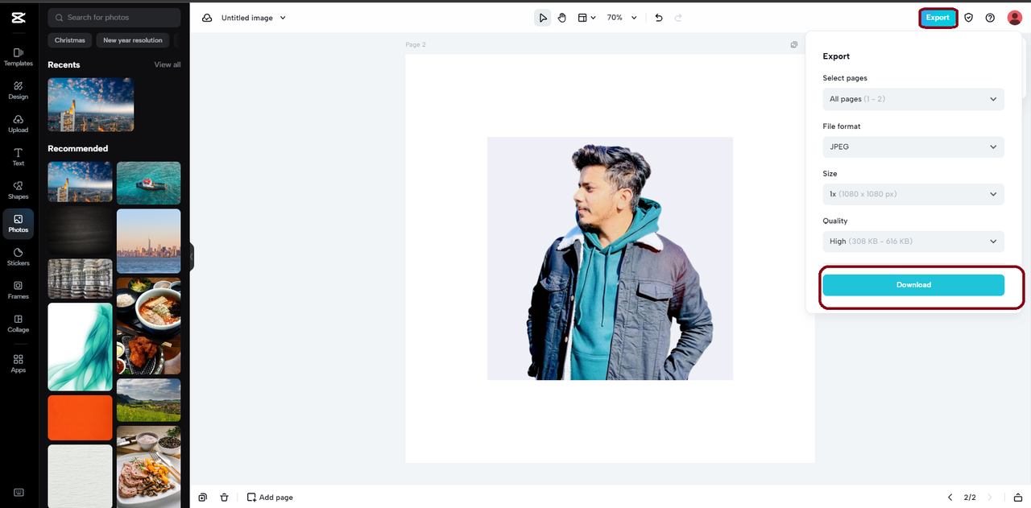
Task: Open the Upload sidebar panel
Action: pos(19,124)
